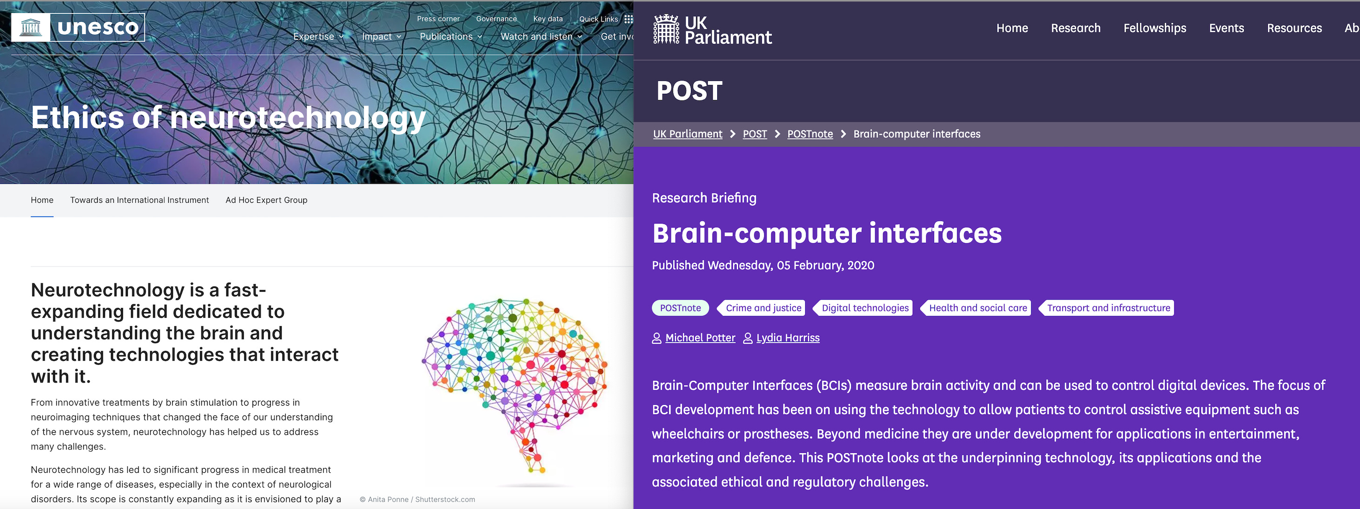Click the Published Wednesday, 05 February, 2020 text

(x=763, y=266)
